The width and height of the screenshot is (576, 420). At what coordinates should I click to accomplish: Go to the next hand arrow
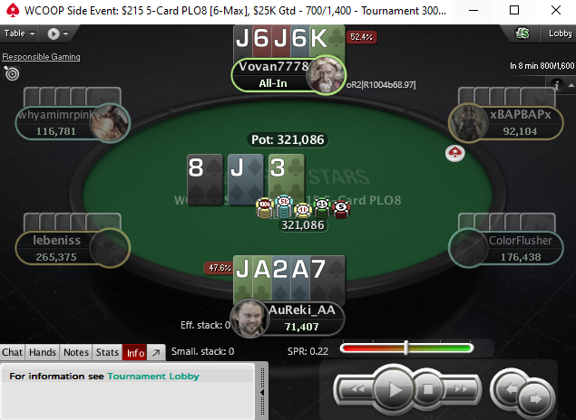click(533, 398)
